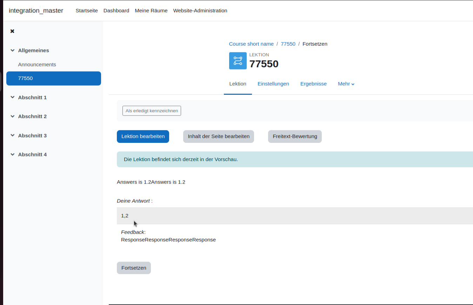Collapse the Allgemeines section chevron
The height and width of the screenshot is (305, 473).
click(x=13, y=51)
